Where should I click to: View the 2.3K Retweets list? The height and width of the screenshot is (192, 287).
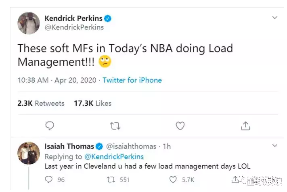tap(41, 103)
